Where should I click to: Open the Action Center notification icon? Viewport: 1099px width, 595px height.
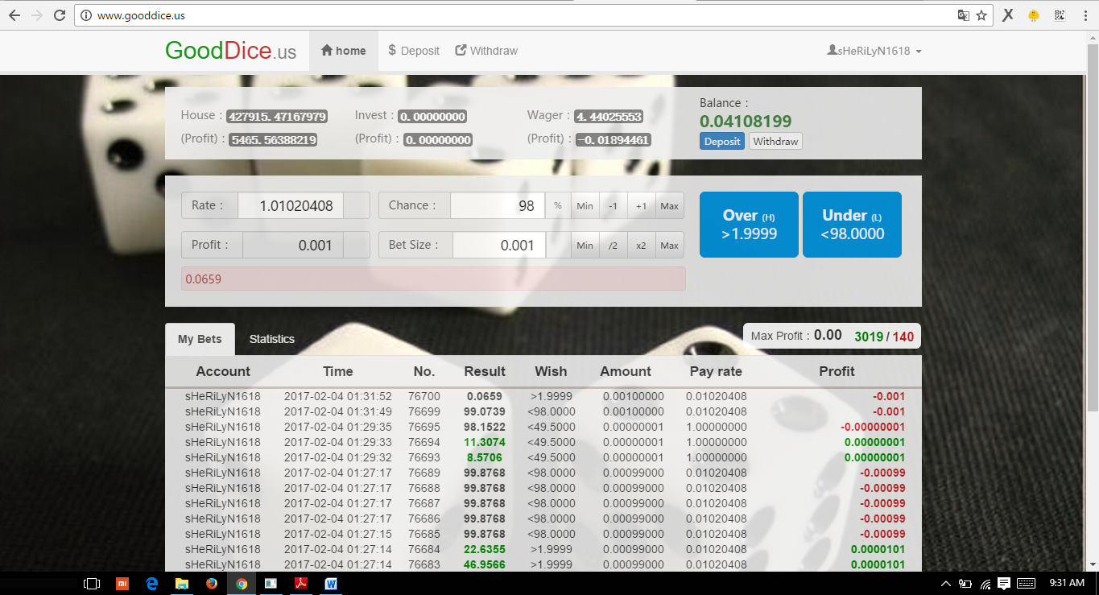[x=1004, y=583]
